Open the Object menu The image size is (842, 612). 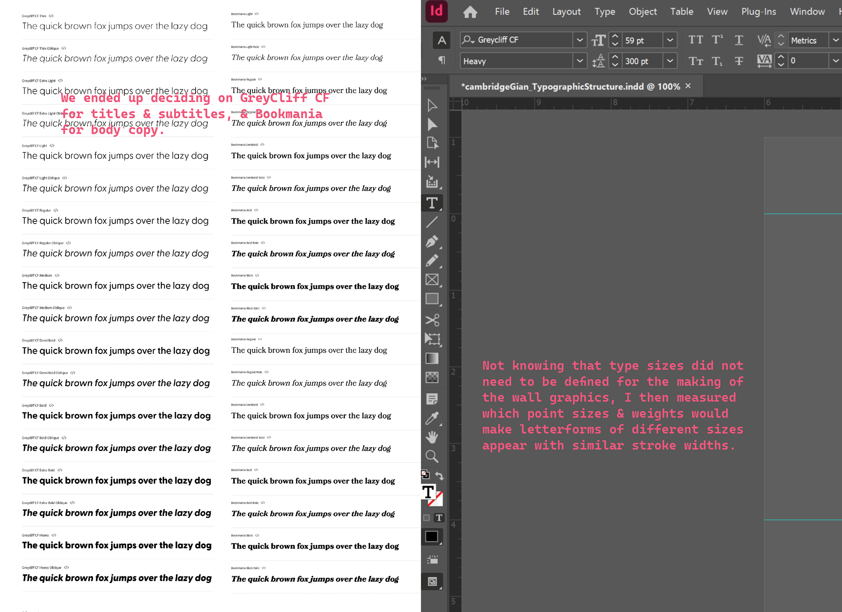click(643, 12)
